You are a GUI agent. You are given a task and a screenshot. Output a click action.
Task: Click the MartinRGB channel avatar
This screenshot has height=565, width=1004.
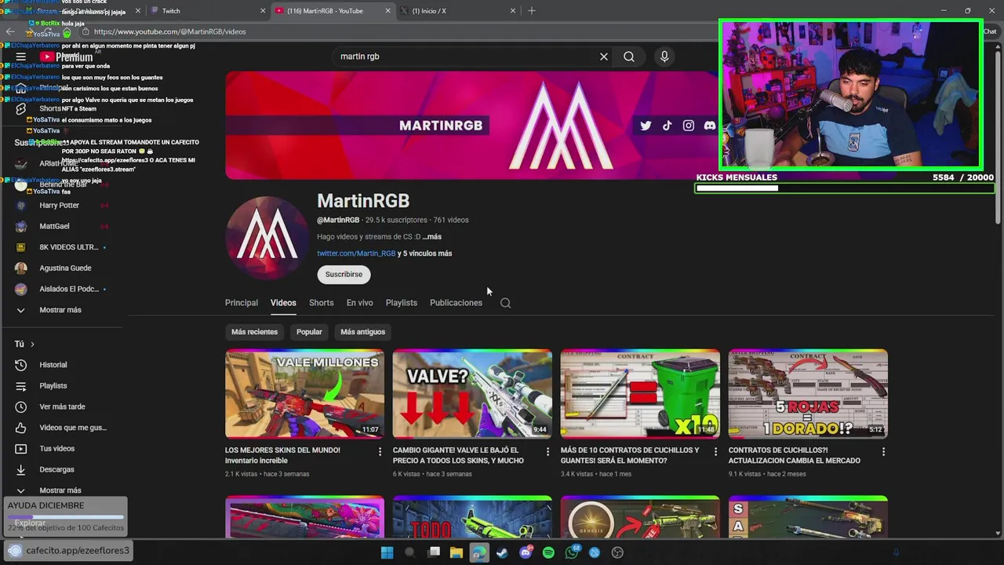coord(267,238)
